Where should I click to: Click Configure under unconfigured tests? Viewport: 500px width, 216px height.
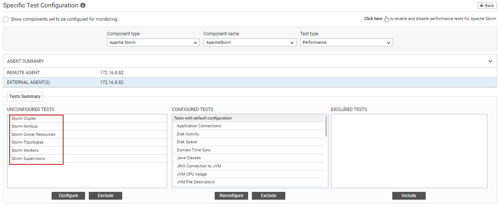coord(68,196)
